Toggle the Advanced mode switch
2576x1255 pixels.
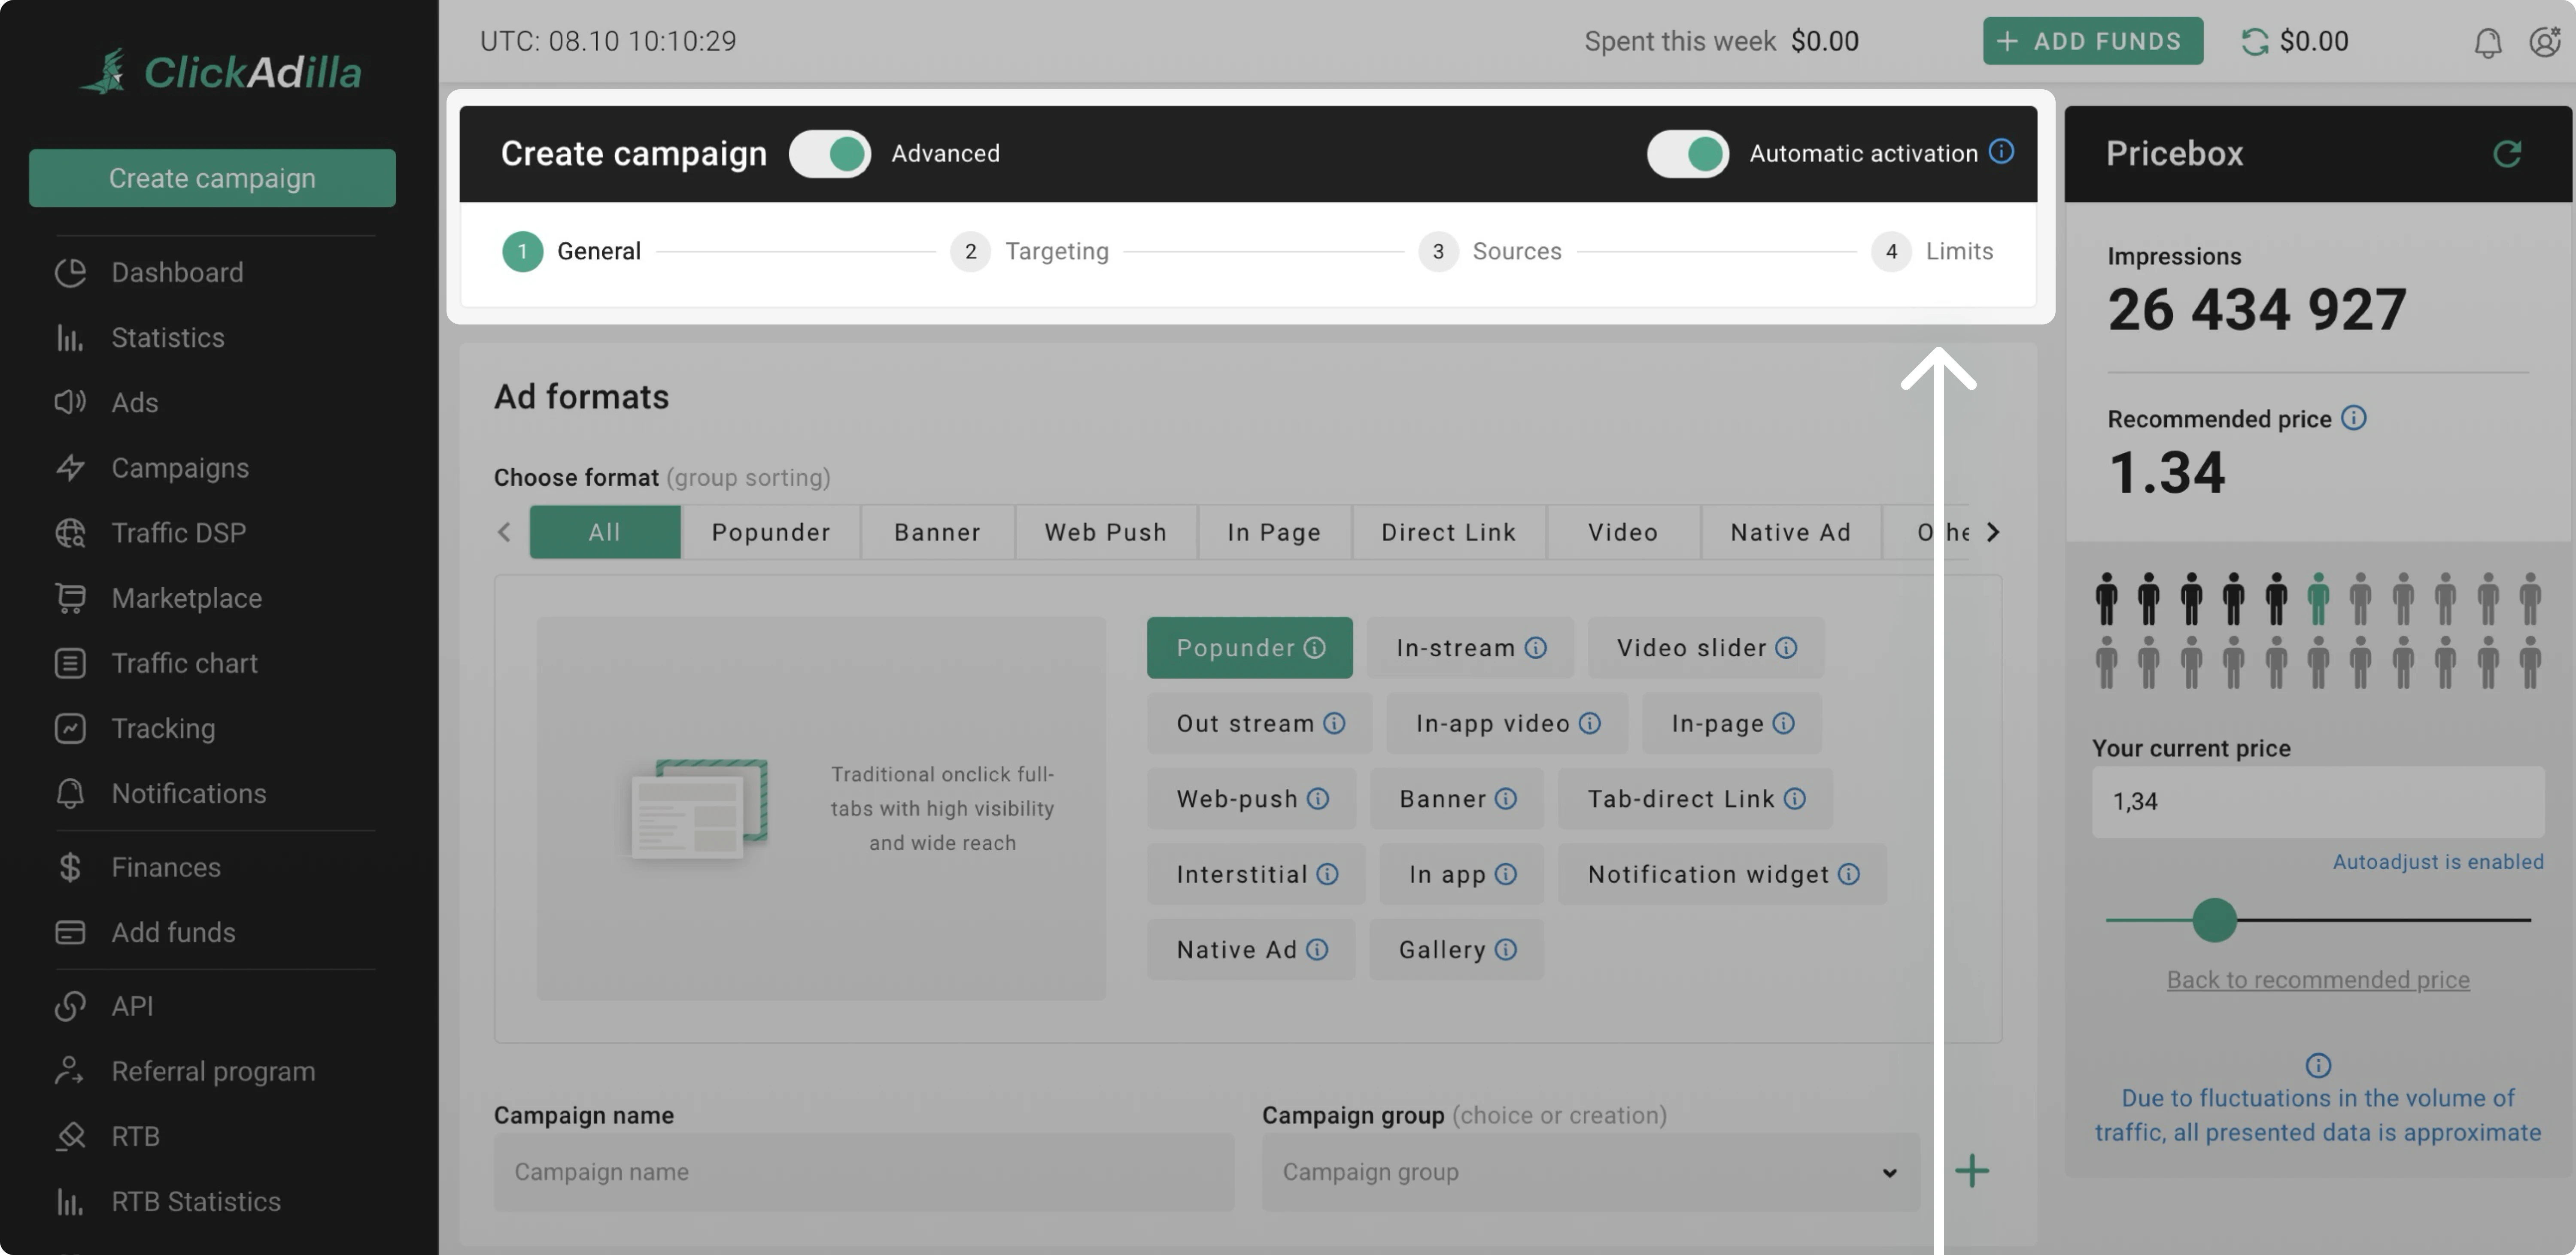(829, 154)
